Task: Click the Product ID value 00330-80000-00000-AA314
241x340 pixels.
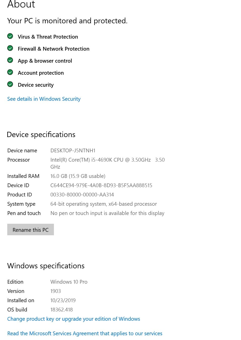Action: [82, 195]
